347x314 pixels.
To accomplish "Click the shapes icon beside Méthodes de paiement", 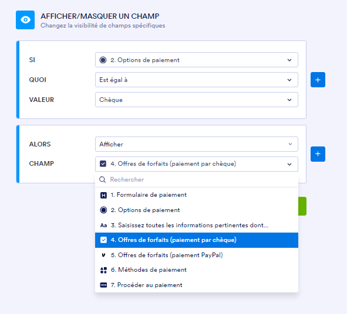I will coord(103,270).
